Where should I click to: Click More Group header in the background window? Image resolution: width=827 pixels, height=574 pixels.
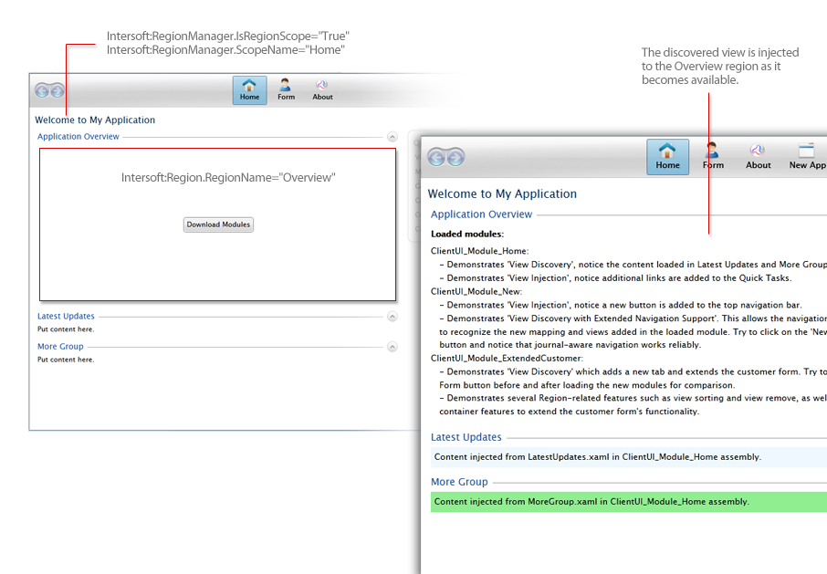pos(60,346)
